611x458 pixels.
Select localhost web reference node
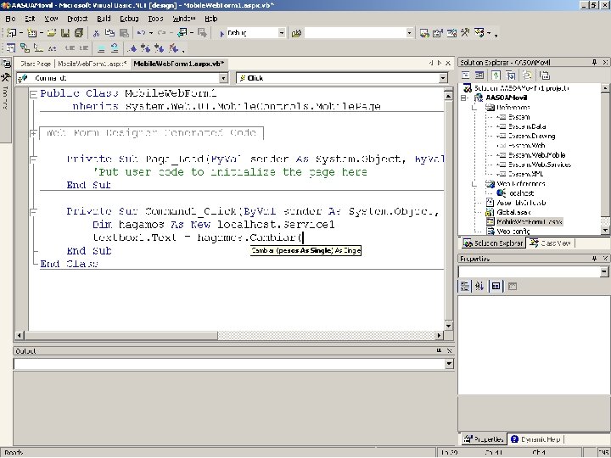(x=521, y=193)
